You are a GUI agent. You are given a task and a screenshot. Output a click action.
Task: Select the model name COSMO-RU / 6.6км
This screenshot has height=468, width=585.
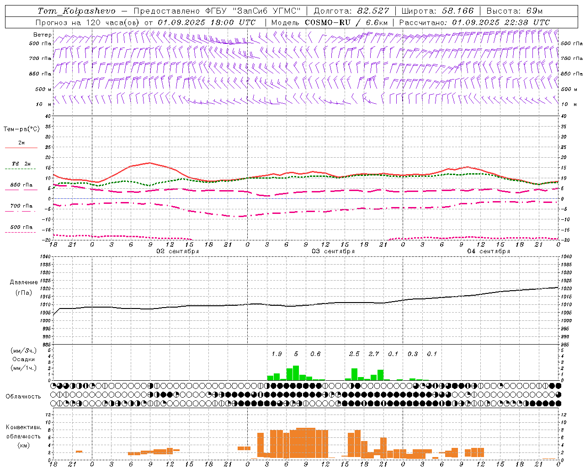point(346,22)
